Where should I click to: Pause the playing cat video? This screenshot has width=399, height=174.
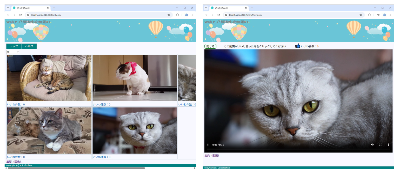click(x=208, y=145)
